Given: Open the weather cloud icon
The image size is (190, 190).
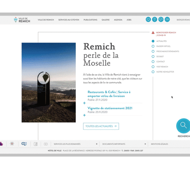Looking at the screenshot, I should (x=161, y=19).
